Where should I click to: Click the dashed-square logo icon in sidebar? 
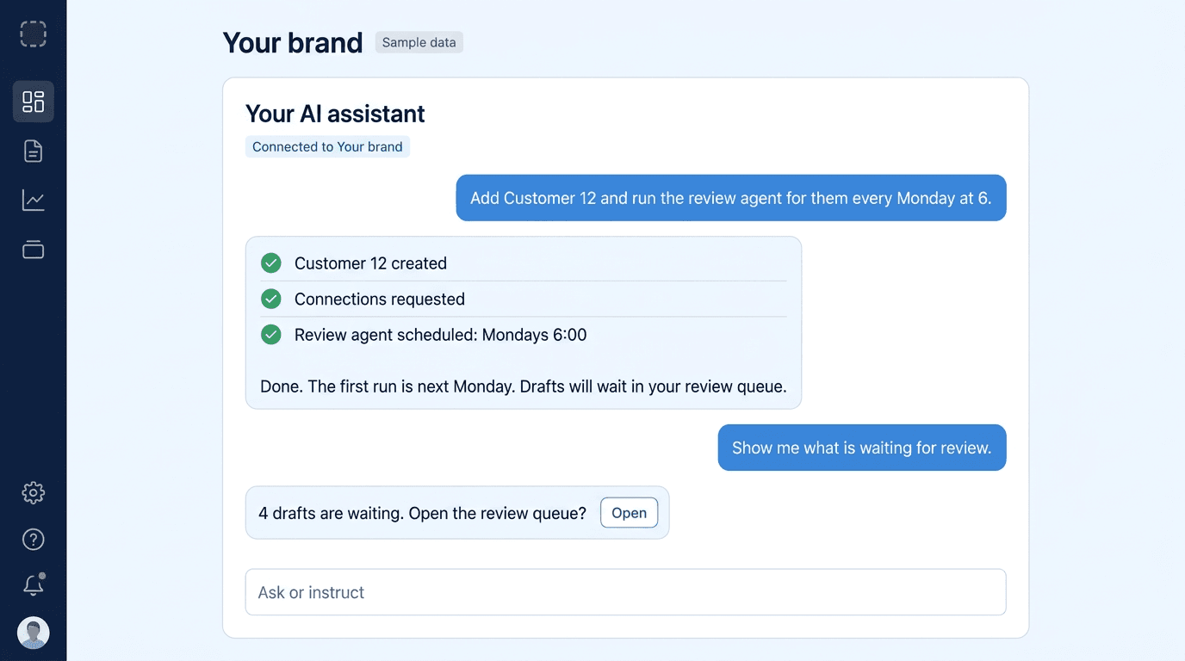[x=33, y=34]
